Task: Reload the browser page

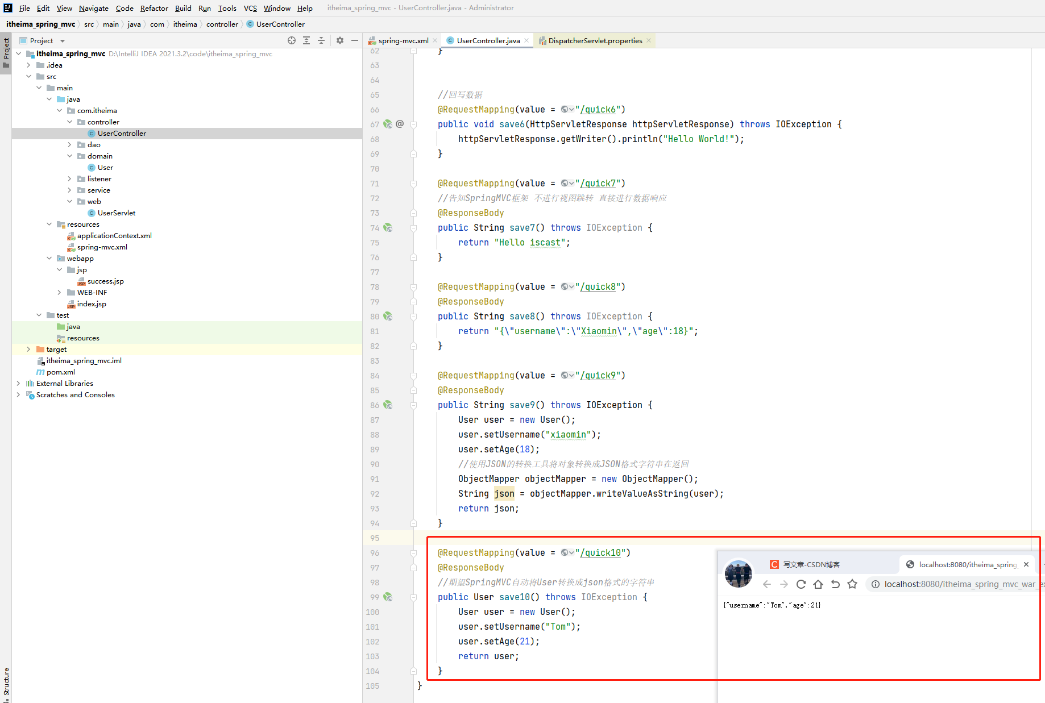Action: (801, 584)
